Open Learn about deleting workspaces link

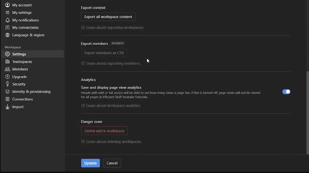coord(114,142)
